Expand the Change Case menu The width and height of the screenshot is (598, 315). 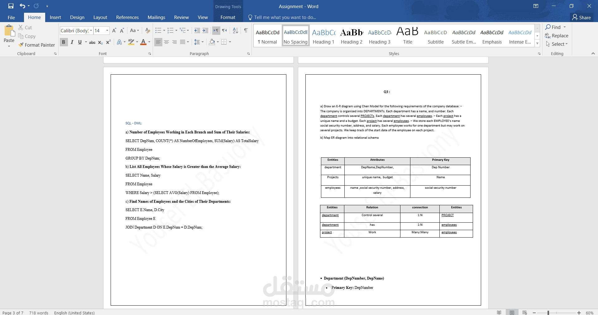[135, 30]
